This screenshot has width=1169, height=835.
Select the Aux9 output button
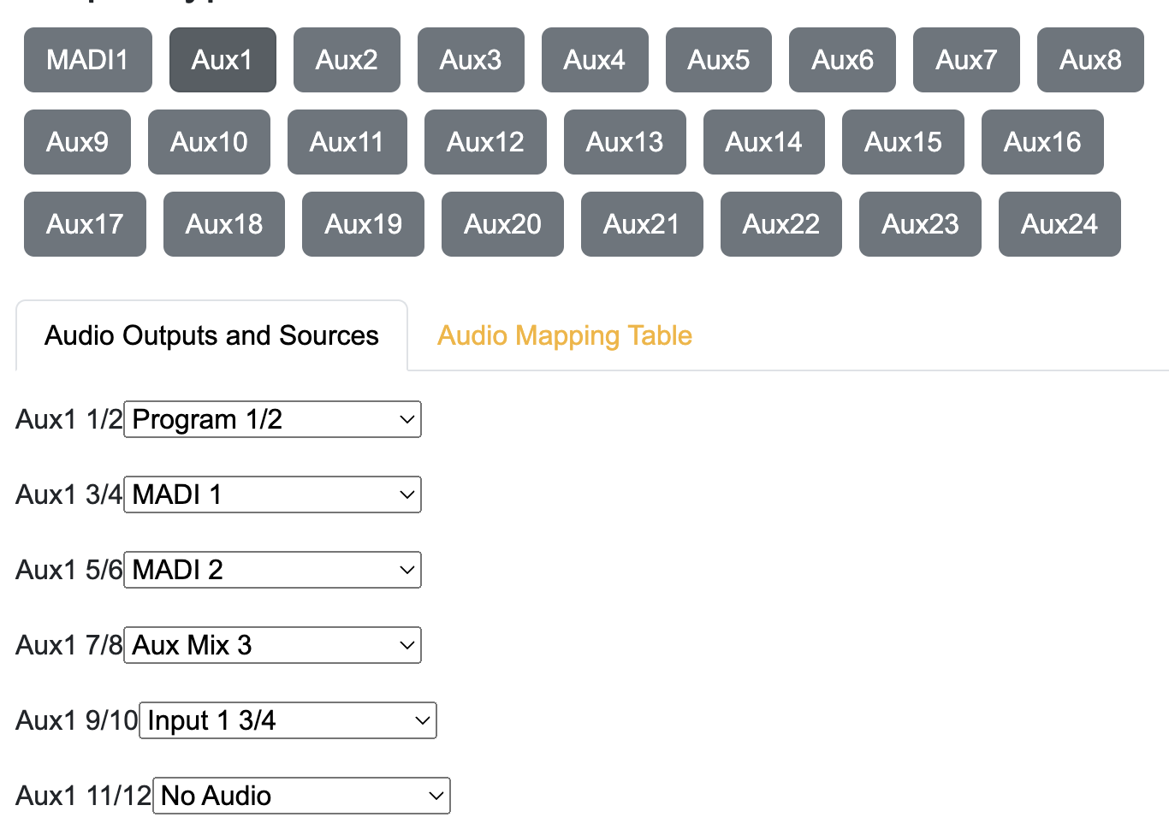point(77,142)
